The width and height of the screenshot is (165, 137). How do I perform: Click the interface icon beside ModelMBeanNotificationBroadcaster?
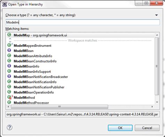[9, 76]
